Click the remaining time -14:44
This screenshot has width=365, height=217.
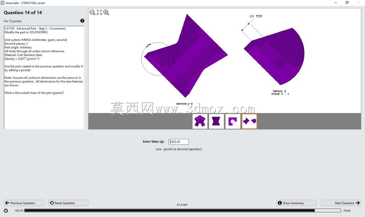tap(346, 210)
